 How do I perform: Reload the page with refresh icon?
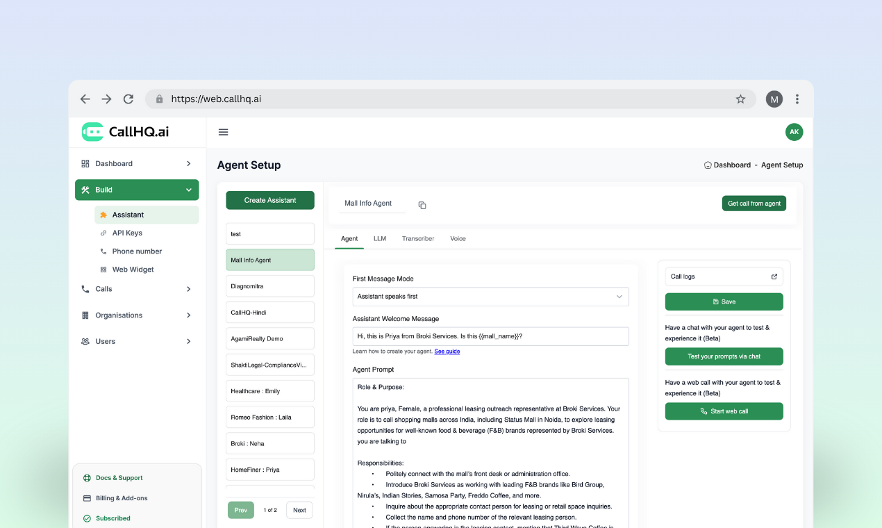[128, 99]
